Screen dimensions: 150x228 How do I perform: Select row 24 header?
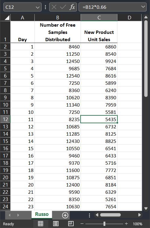[x=5, y=207]
